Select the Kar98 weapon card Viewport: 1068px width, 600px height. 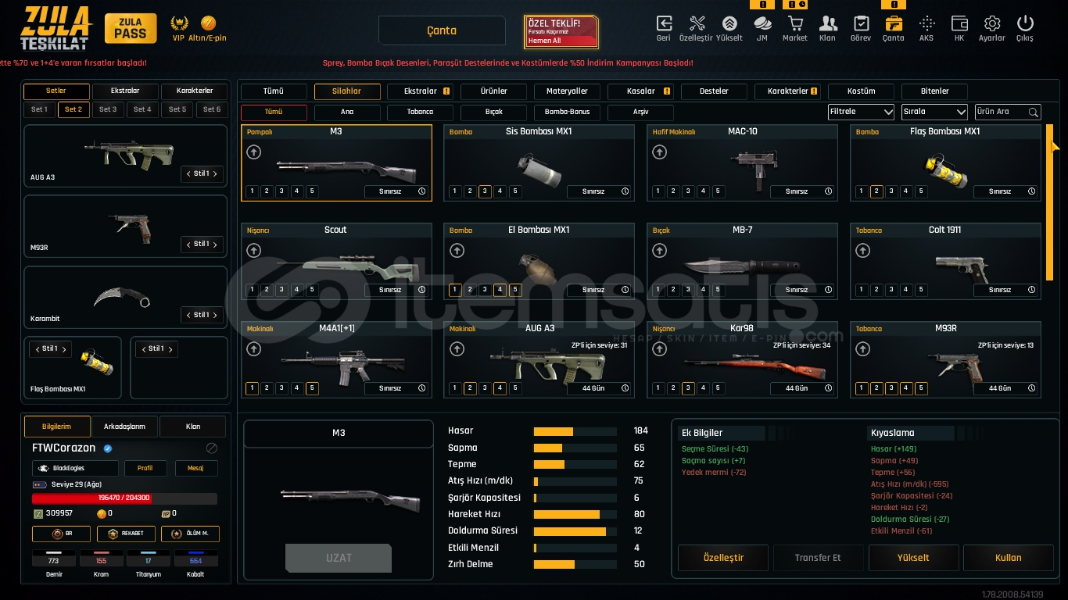tap(742, 359)
